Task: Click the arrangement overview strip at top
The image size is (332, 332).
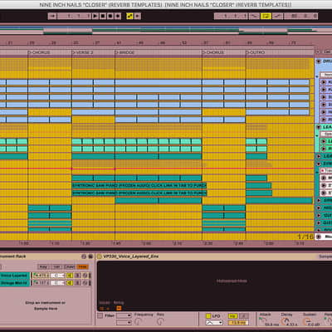Action: coord(166,30)
